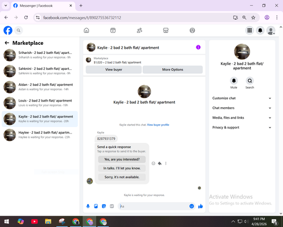Open the Windows Start menu
The height and width of the screenshot is (227, 283).
tap(7, 221)
